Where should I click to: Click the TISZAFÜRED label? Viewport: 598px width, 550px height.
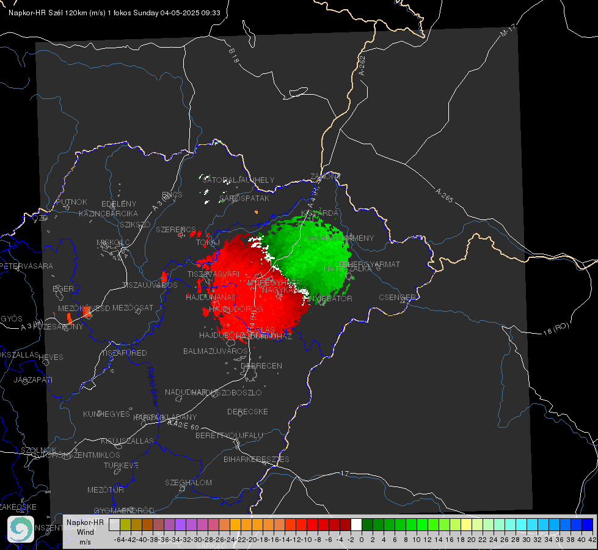124,353
